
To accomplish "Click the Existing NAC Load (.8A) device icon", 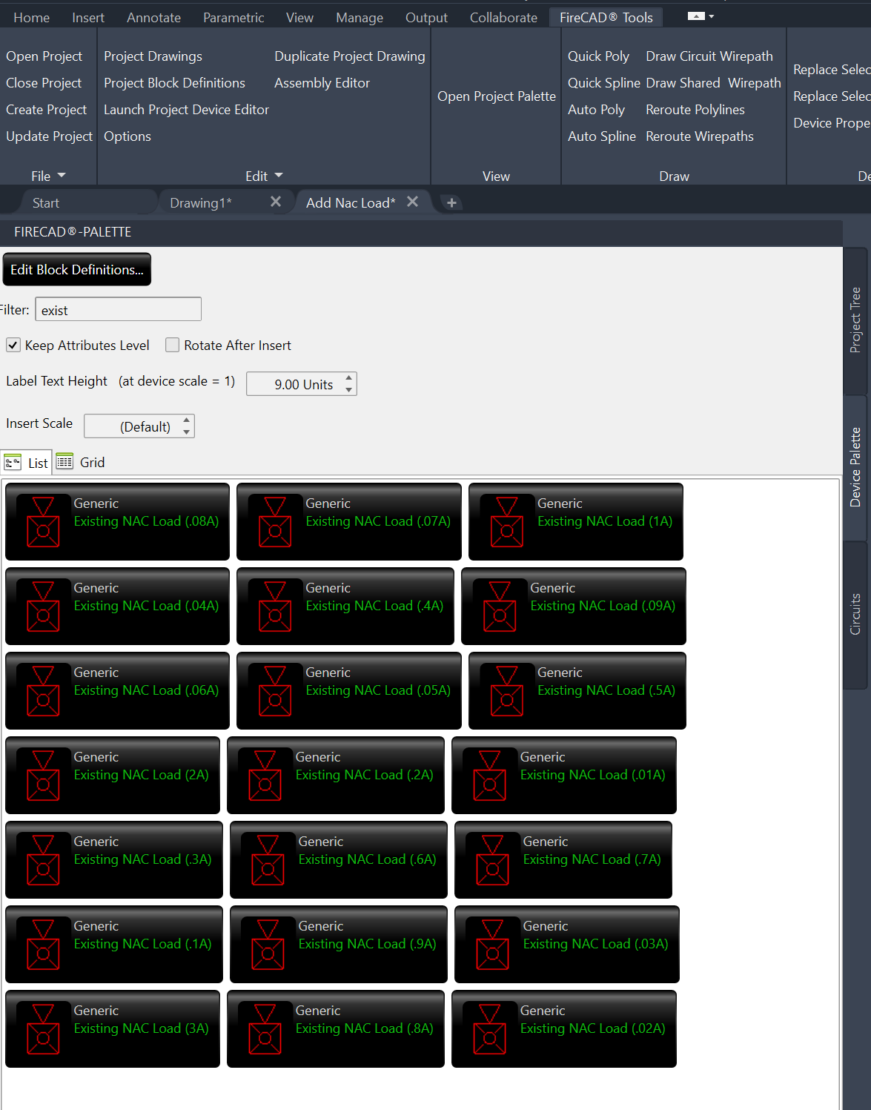I will [265, 1029].
